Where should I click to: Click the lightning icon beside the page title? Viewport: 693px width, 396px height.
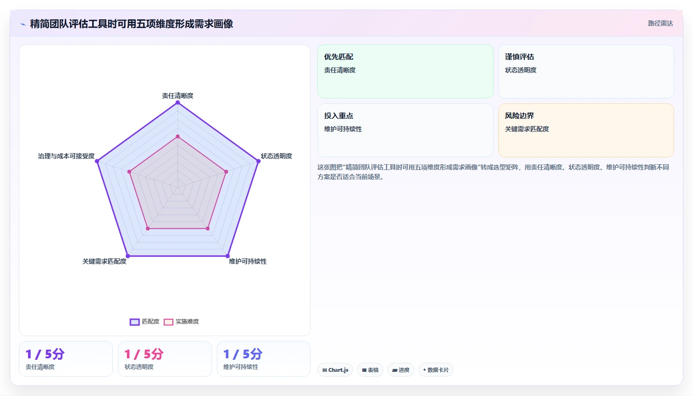pos(23,24)
